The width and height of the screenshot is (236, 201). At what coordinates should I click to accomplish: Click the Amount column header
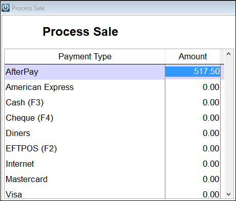point(192,57)
